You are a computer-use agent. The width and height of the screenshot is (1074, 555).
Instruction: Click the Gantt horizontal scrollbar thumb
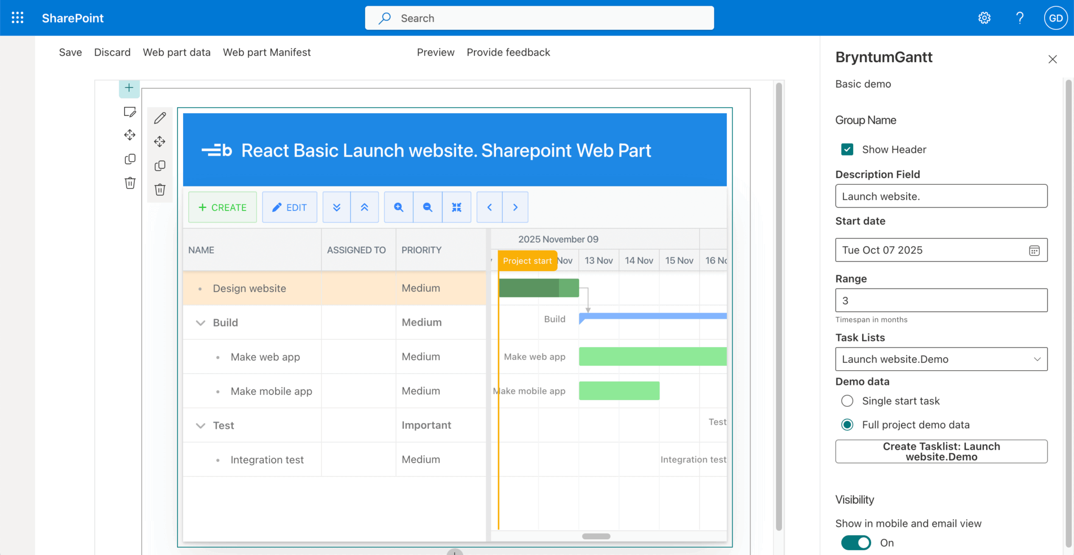pos(596,536)
